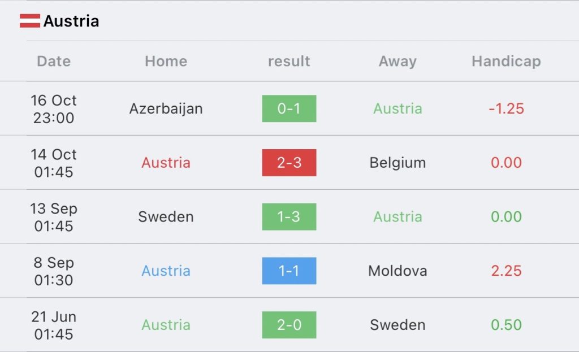Click the Austria flag icon
The height and width of the screenshot is (352, 579).
coord(30,21)
